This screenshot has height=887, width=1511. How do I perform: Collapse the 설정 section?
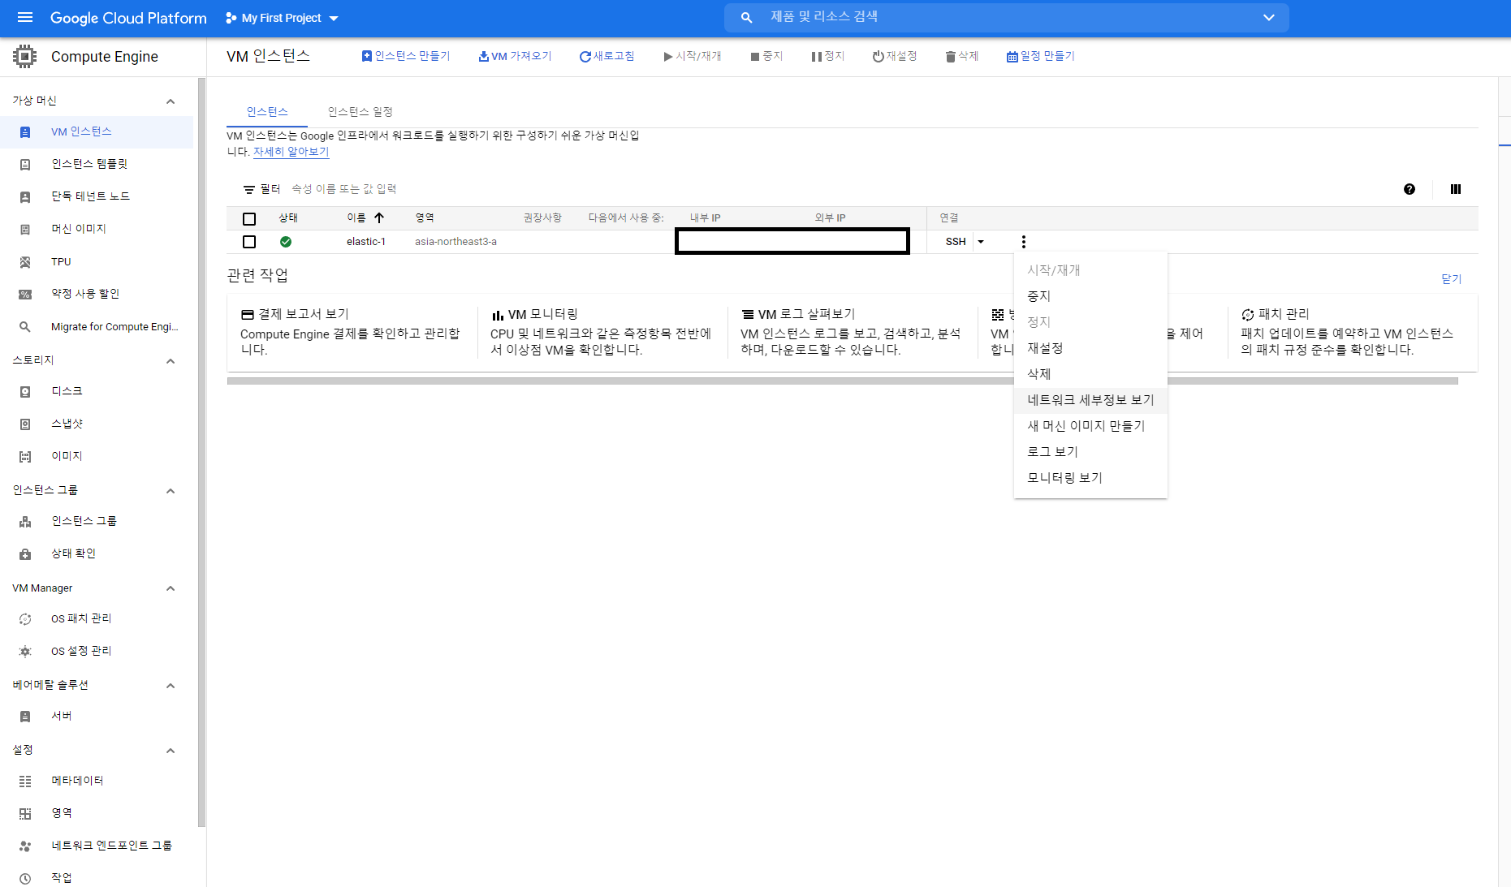coord(171,751)
